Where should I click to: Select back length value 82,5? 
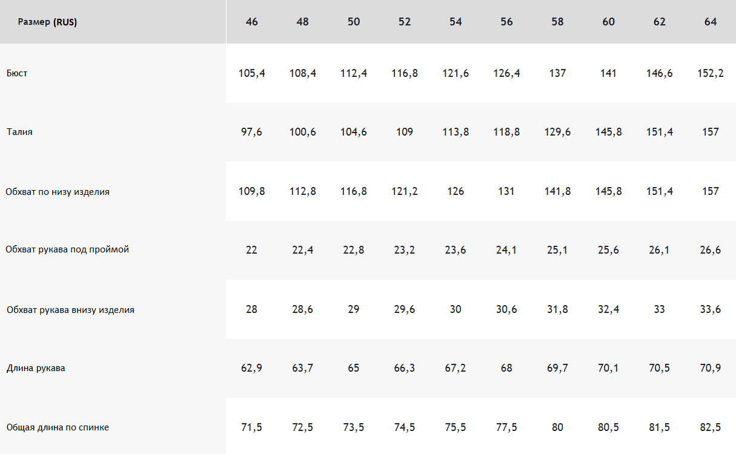pyautogui.click(x=711, y=427)
